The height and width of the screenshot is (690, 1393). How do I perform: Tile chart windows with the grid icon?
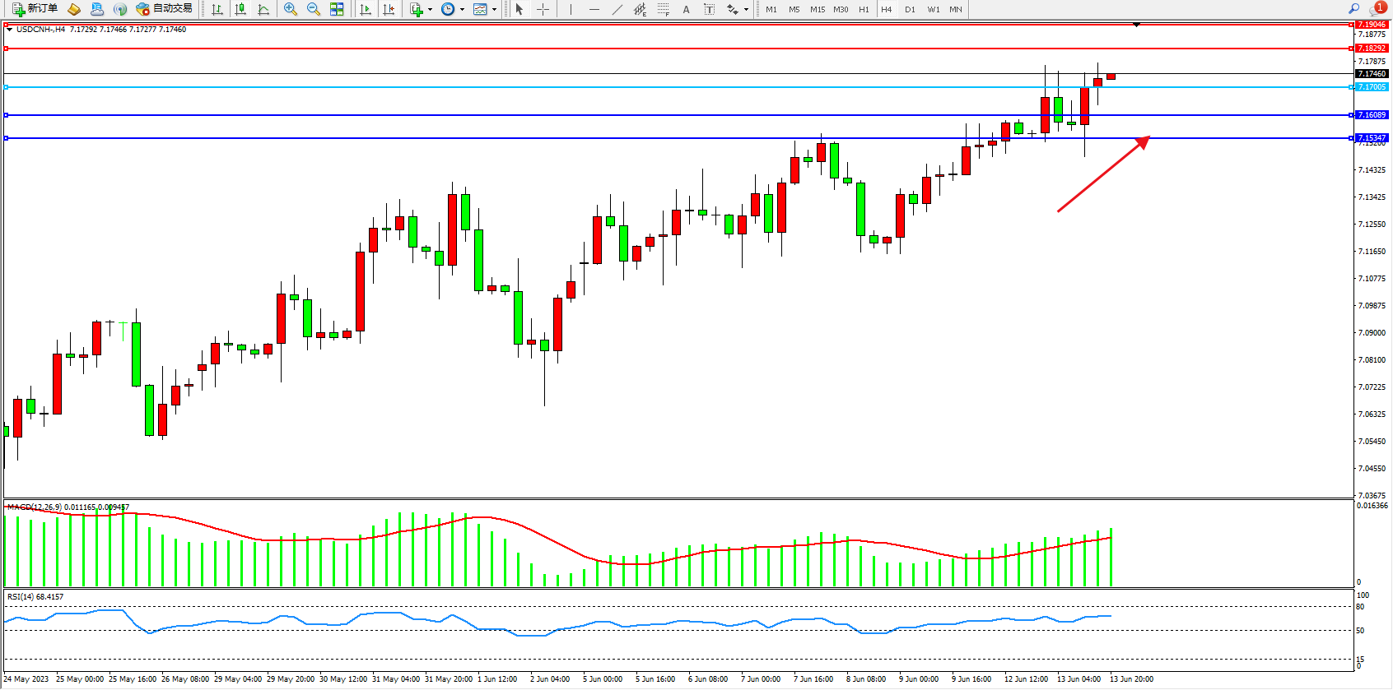(337, 9)
